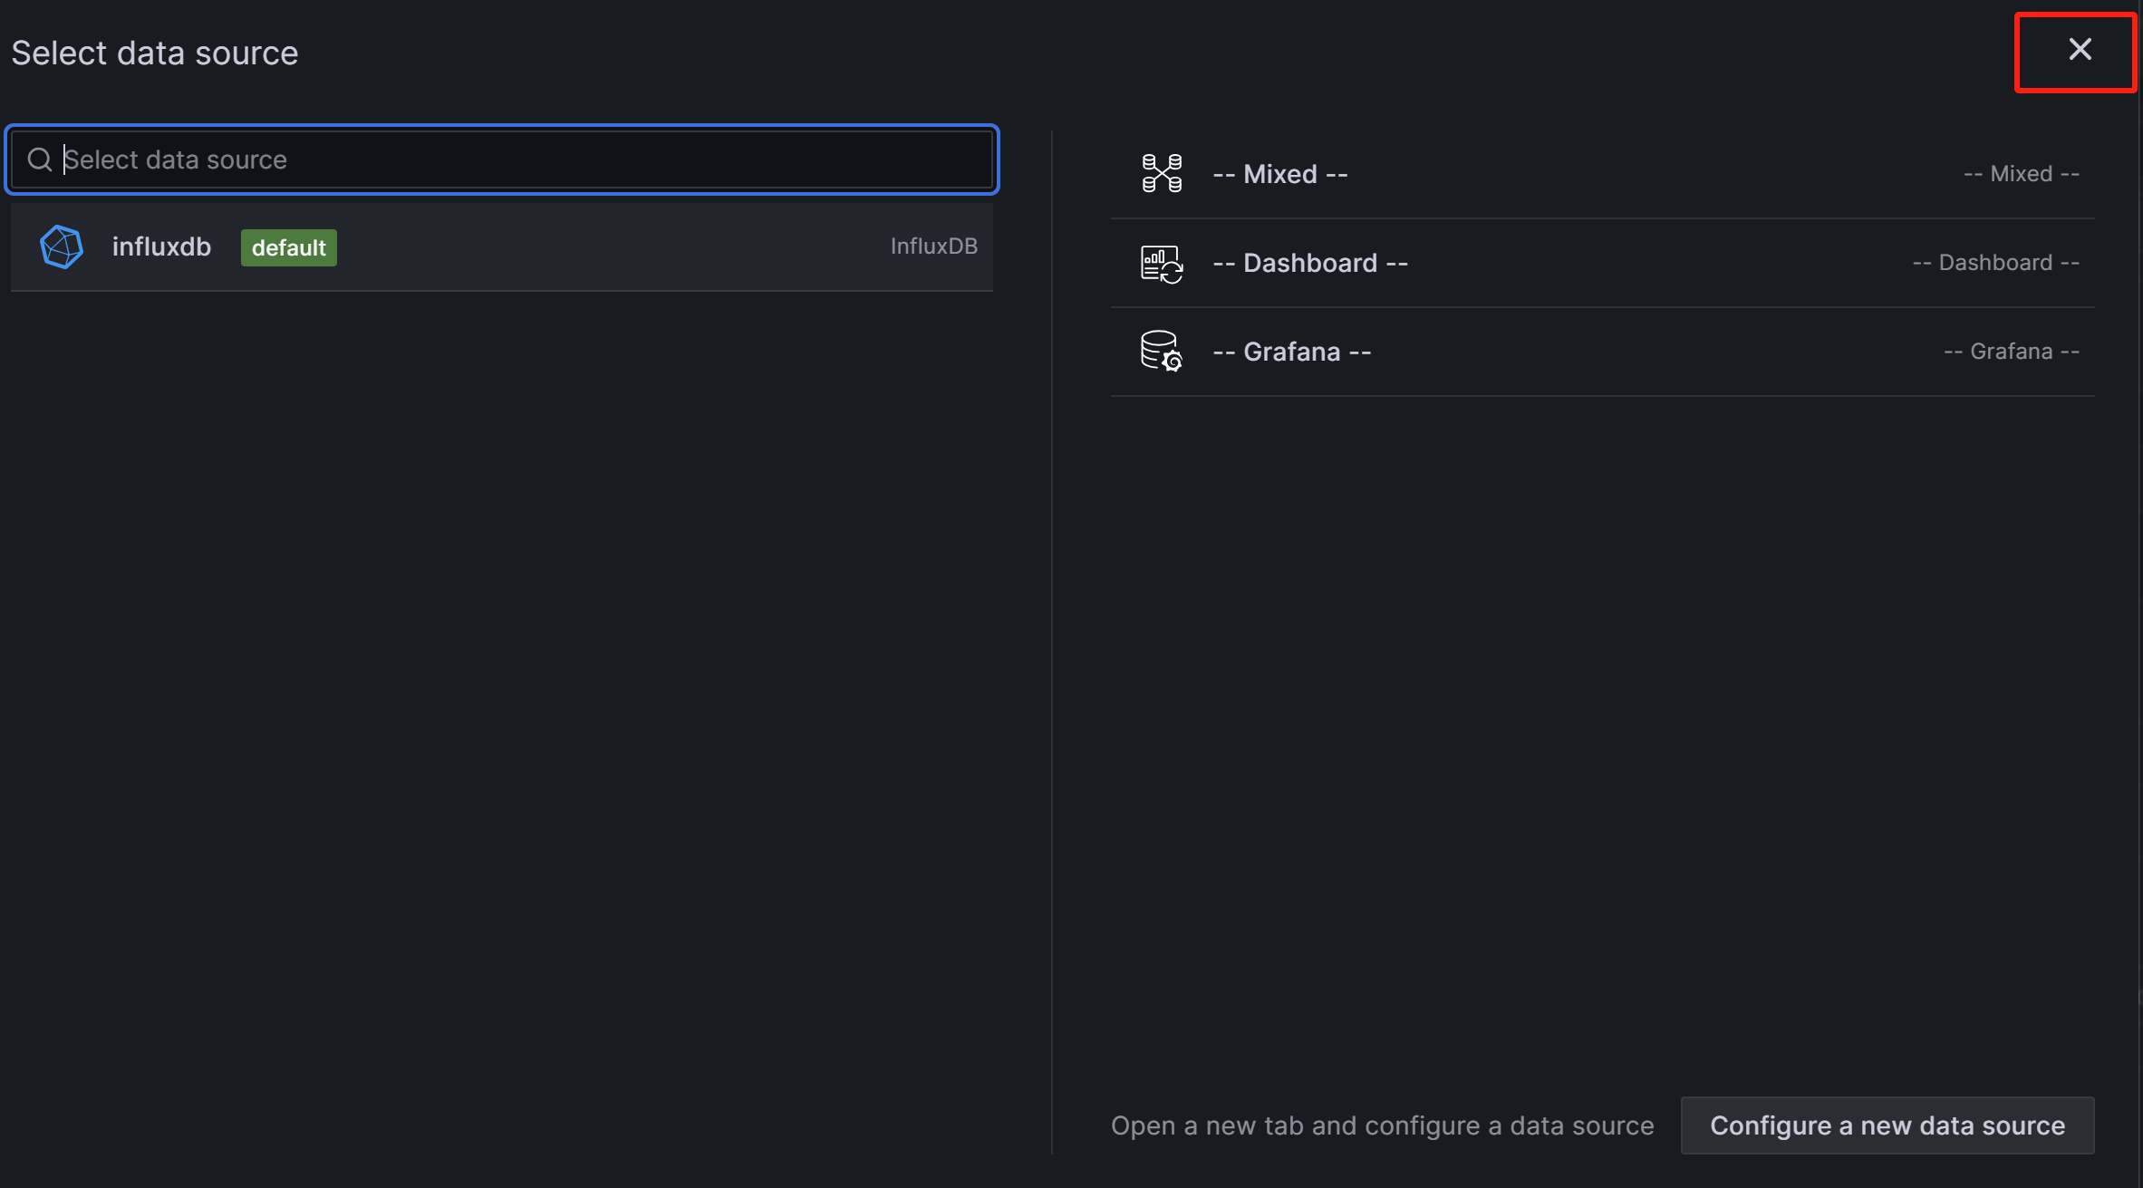Click the Select data source heading
The height and width of the screenshot is (1188, 2143).
pos(154,53)
